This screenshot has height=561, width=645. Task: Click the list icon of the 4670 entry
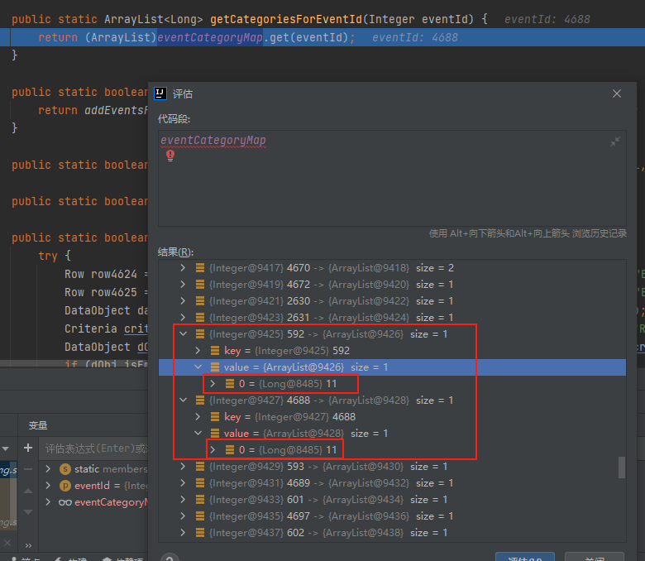pos(200,268)
